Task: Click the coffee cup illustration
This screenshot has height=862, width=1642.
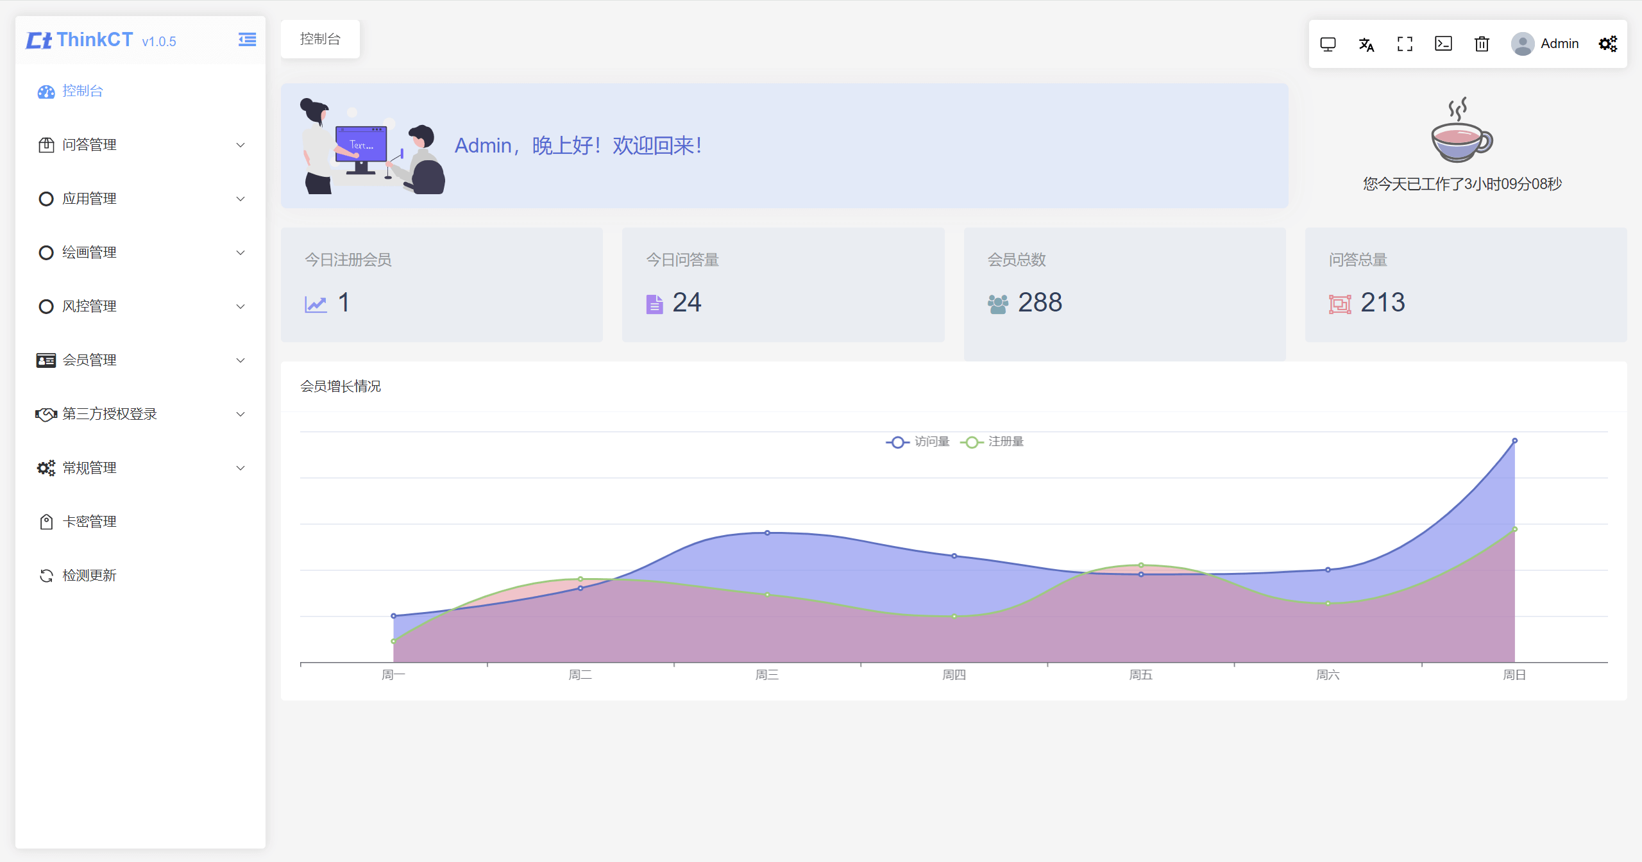Action: 1462,131
